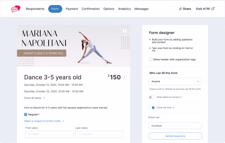Image resolution: width=225 pixels, height=143 pixels.
Task: Enable Show header with organization logo
Action: pyautogui.click(x=151, y=59)
